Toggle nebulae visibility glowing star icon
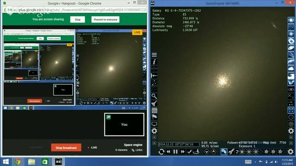 (291, 34)
